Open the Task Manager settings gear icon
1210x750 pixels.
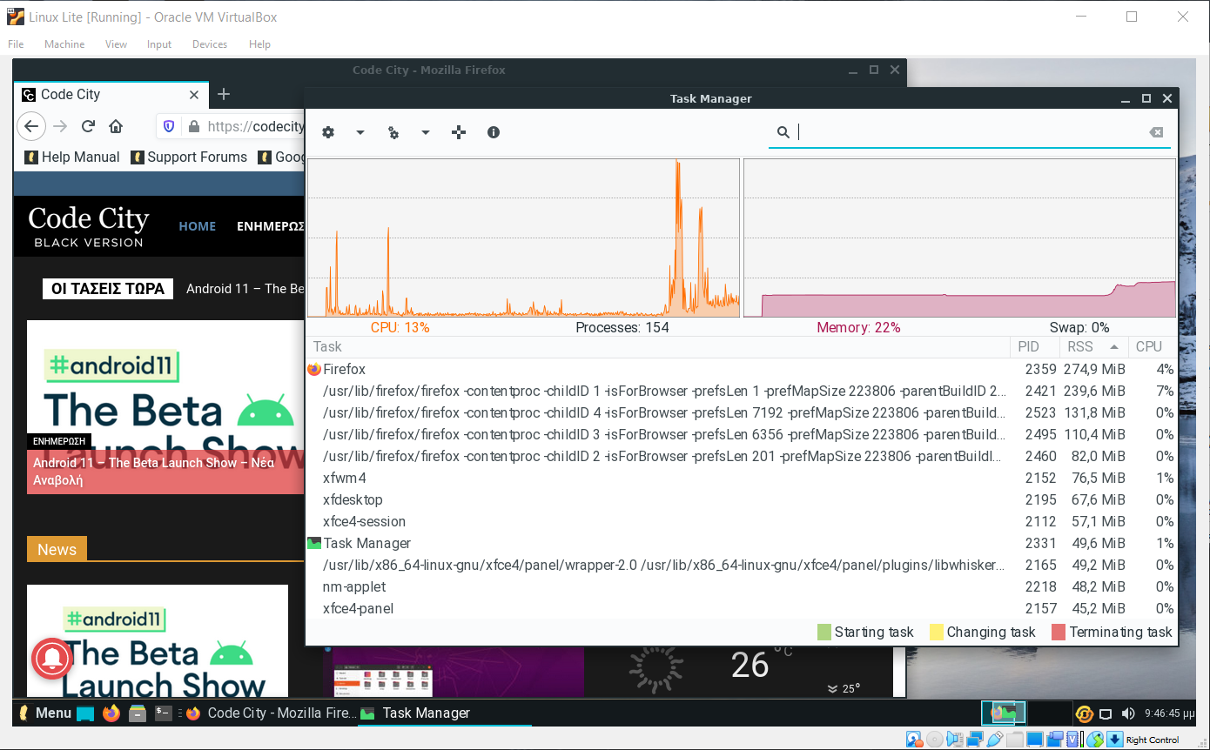point(328,132)
